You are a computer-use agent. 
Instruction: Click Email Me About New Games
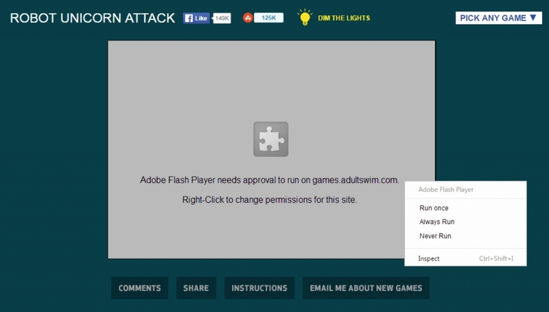(x=366, y=288)
